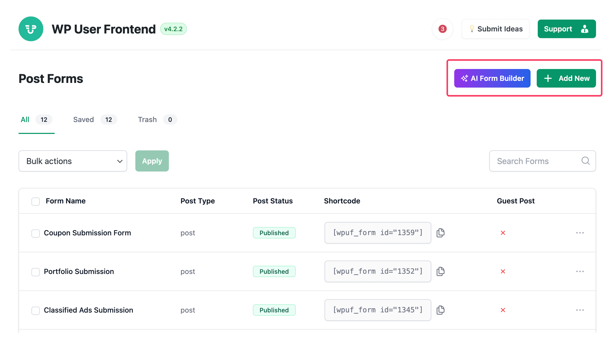612x343 pixels.
Task: Switch to the Saved tab
Action: pos(83,119)
